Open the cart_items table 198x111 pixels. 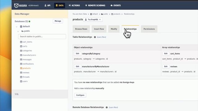26,42
